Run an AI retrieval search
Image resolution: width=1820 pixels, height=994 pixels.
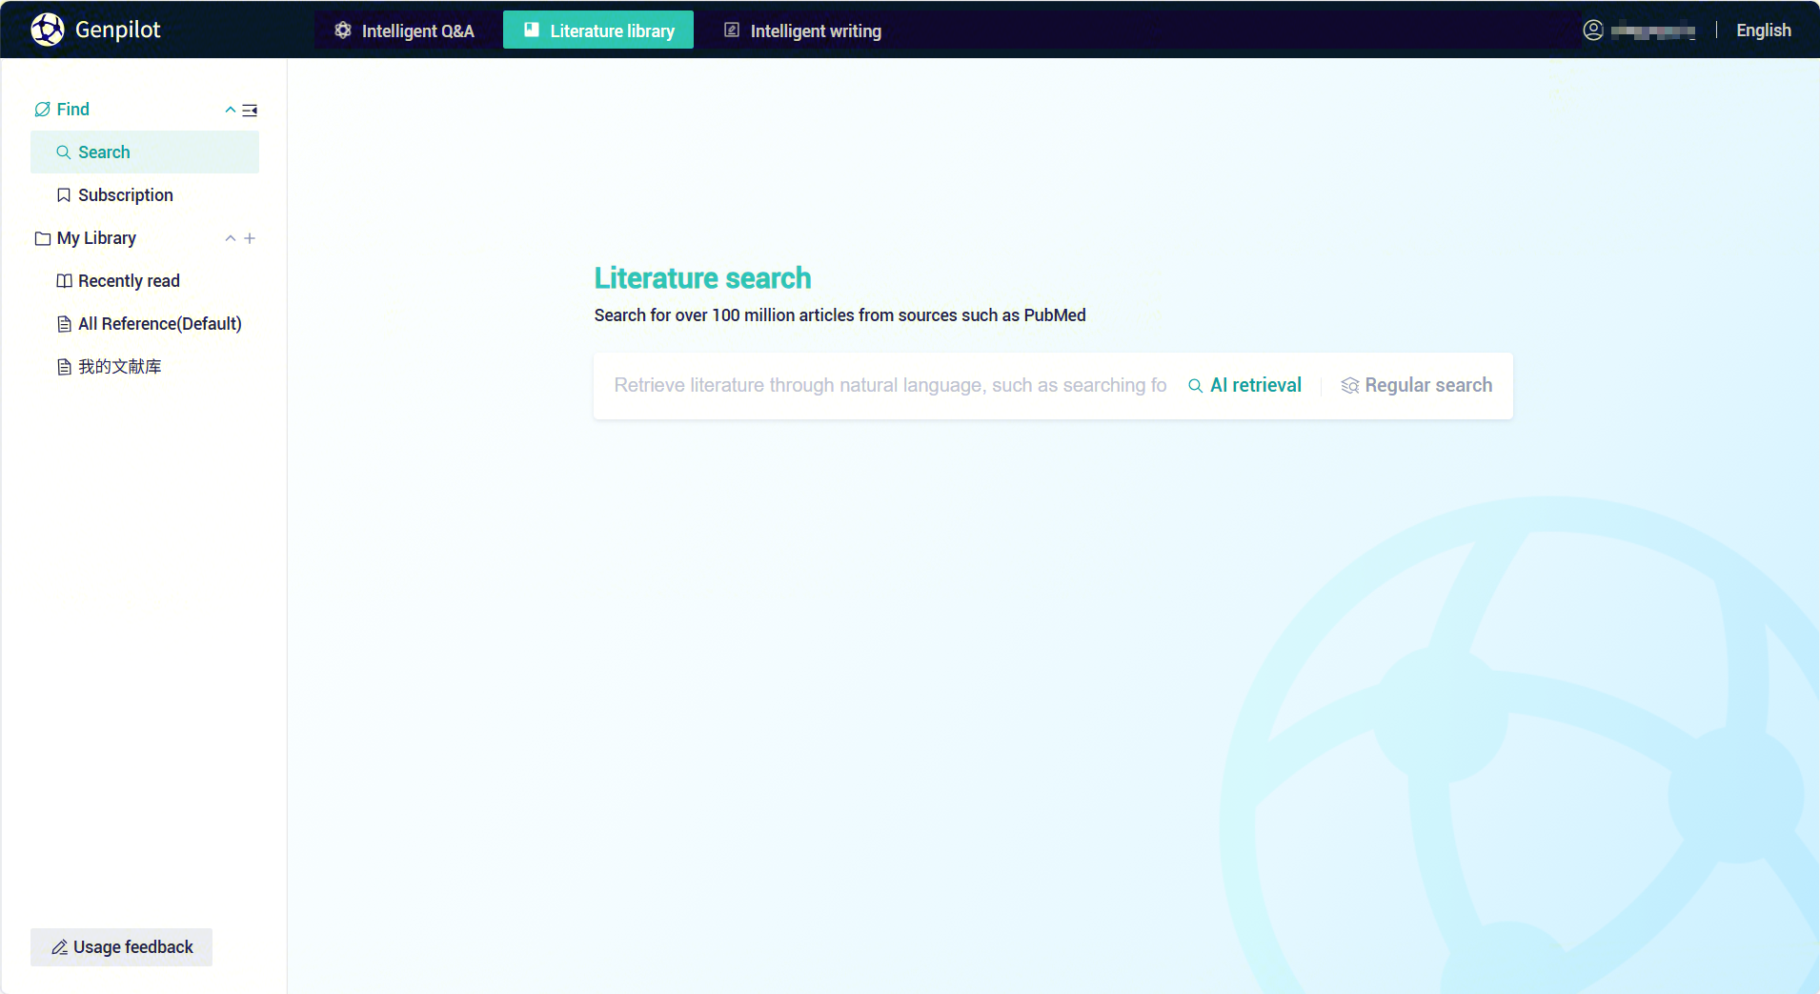[1255, 386]
